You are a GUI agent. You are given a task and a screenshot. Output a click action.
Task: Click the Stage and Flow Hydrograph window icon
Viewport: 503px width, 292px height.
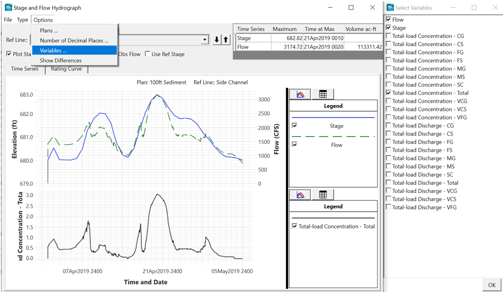(x=8, y=8)
